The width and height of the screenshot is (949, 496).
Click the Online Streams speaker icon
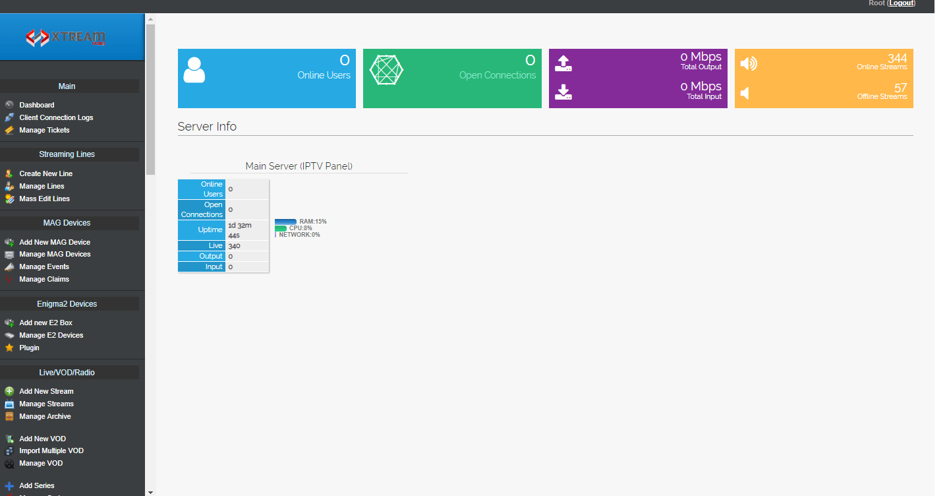(749, 64)
